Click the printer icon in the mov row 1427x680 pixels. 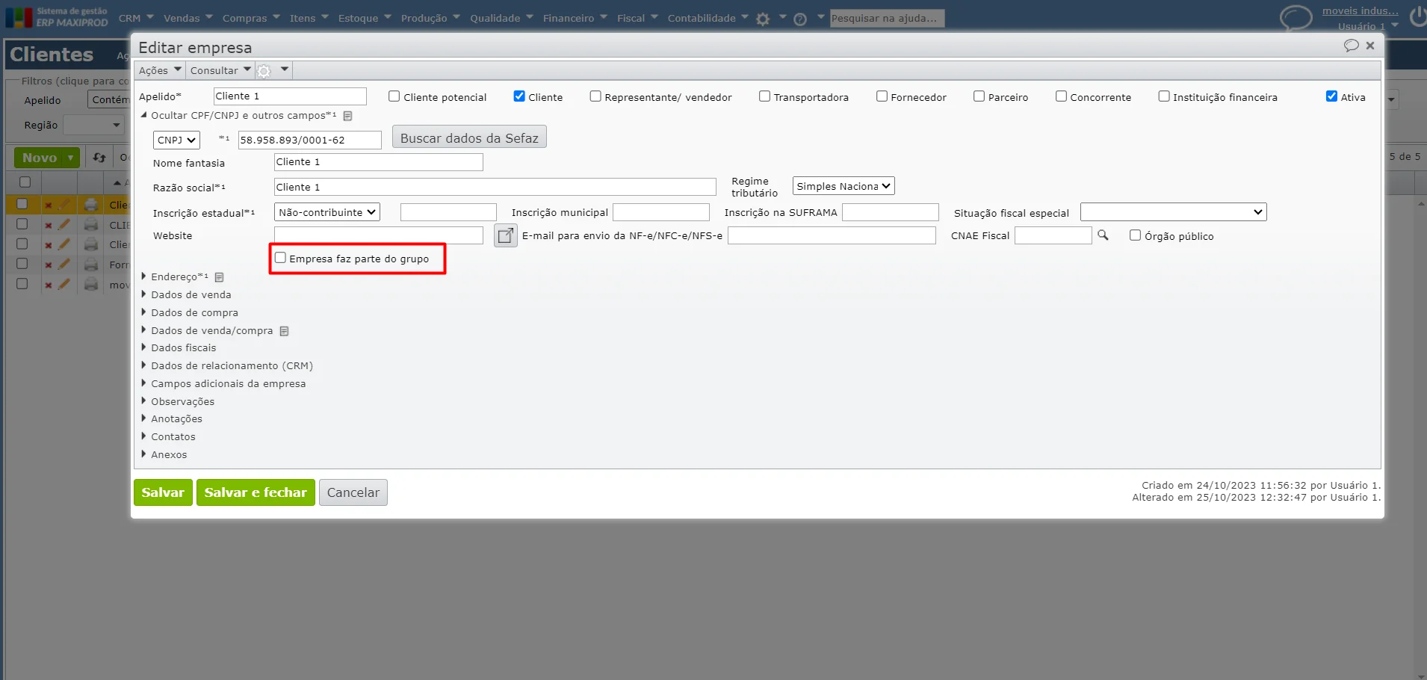tap(91, 285)
